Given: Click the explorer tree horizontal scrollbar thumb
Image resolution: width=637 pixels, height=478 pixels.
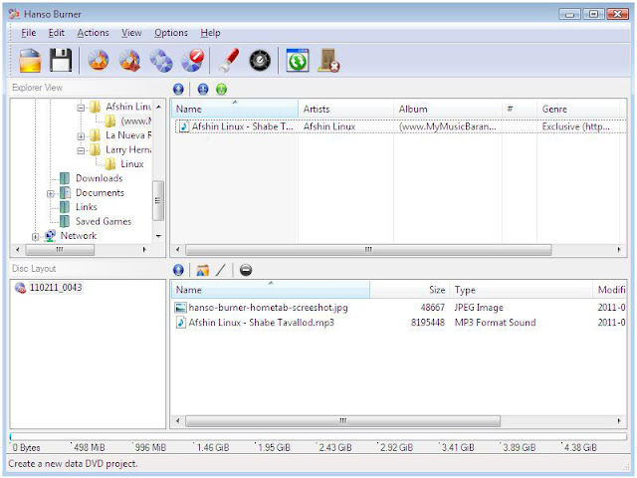Looking at the screenshot, I should [x=60, y=250].
